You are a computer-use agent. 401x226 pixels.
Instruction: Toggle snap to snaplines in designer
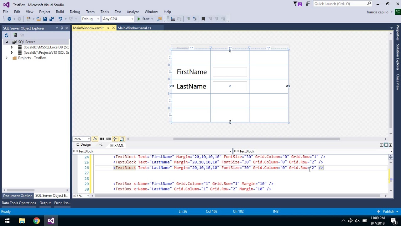tap(115, 139)
